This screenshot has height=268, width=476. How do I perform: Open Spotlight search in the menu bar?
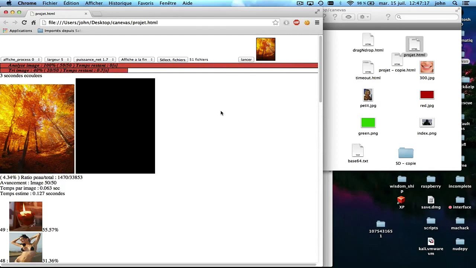click(455, 3)
